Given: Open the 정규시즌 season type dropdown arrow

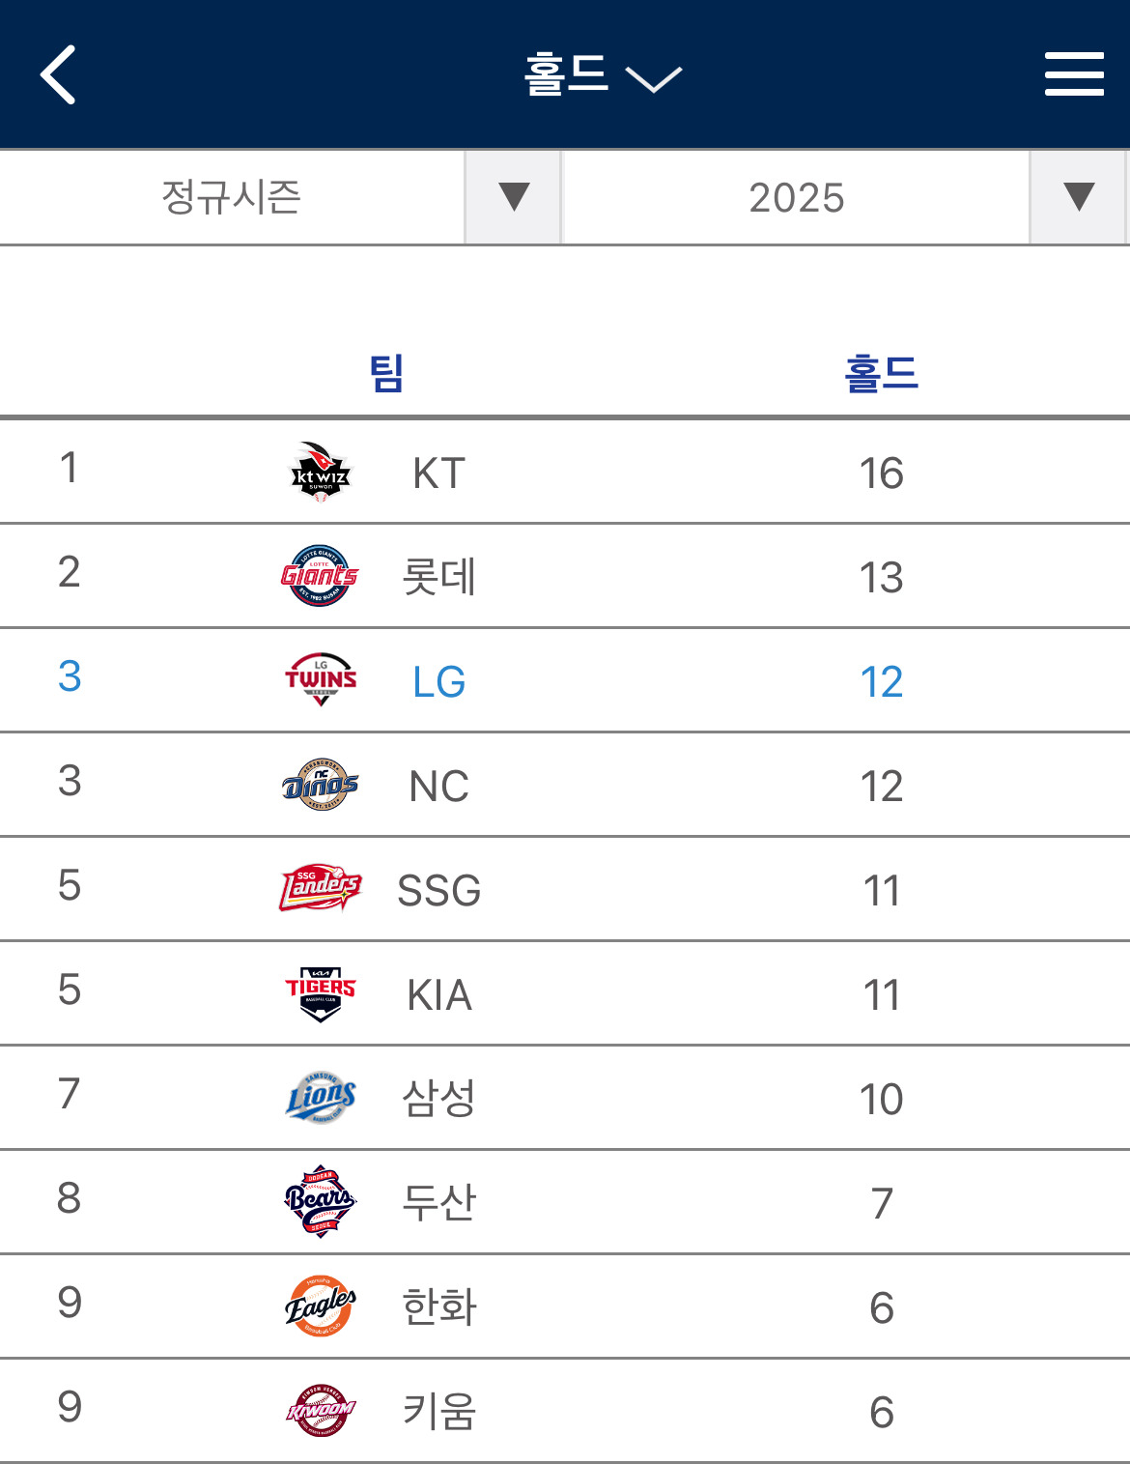Looking at the screenshot, I should click(x=513, y=197).
